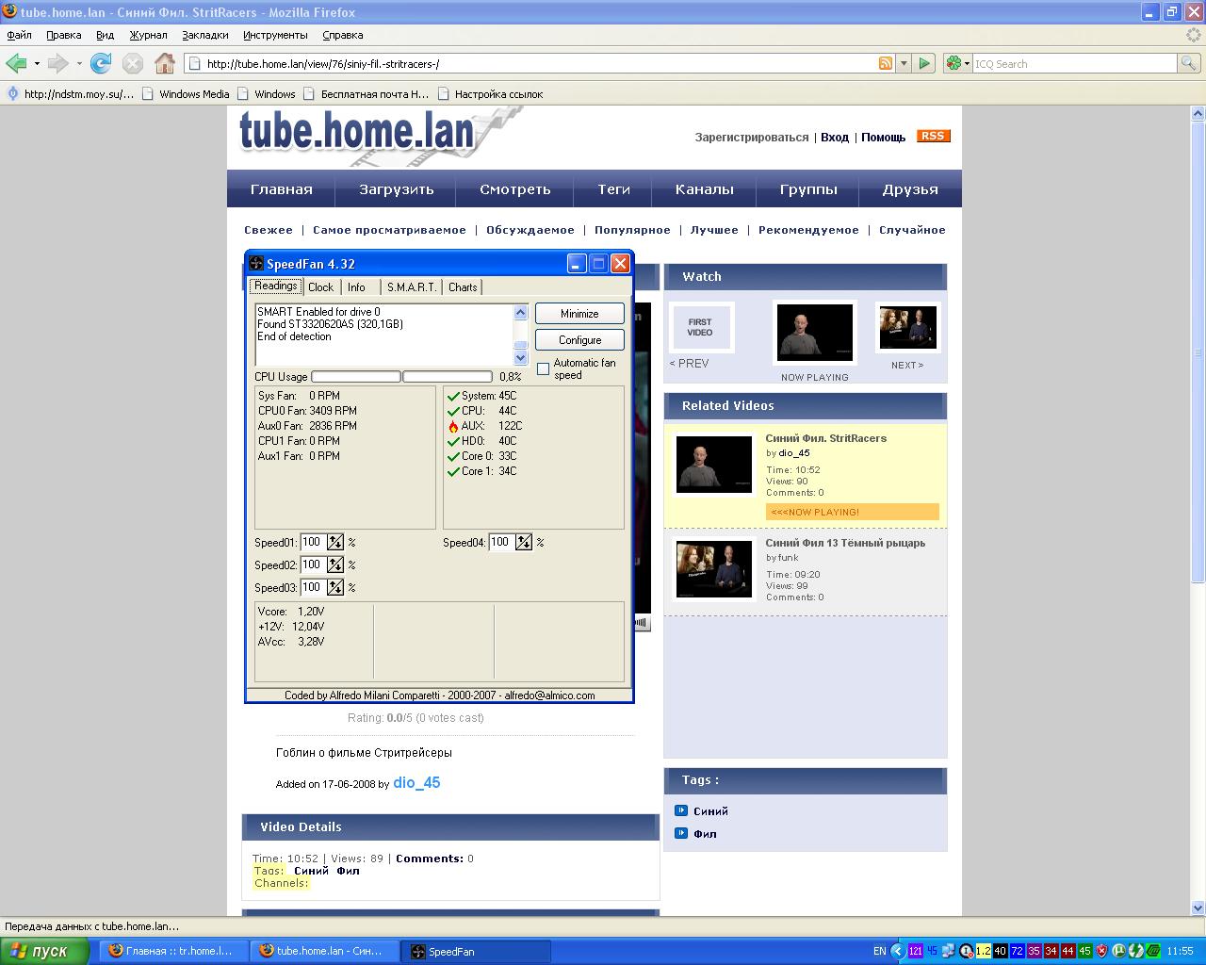Expand hidden tray icons with the arrow
This screenshot has height=965, width=1206.
pos(898,951)
